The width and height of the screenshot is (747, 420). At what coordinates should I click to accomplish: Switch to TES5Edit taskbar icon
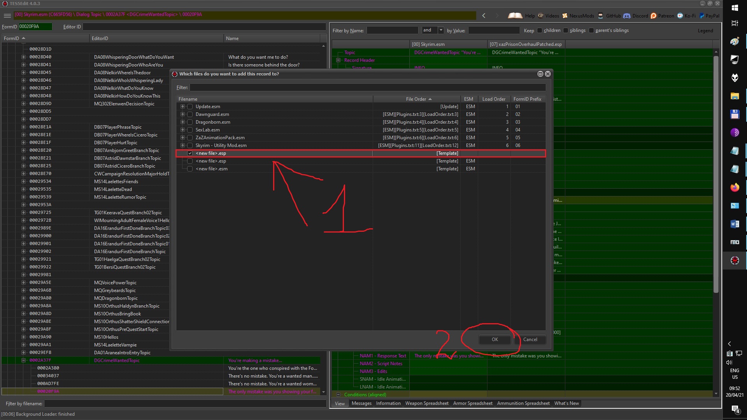[x=735, y=261]
